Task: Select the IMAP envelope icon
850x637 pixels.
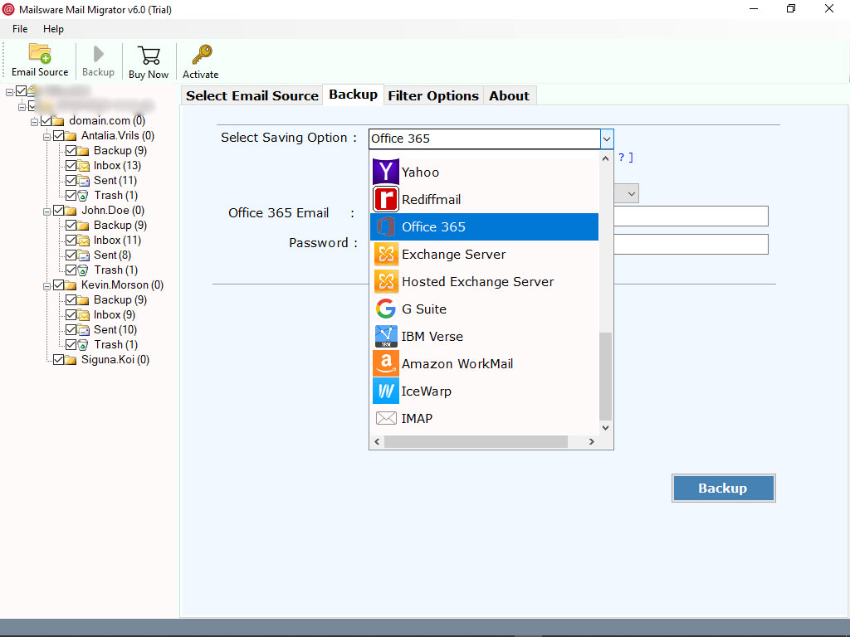Action: click(x=386, y=418)
